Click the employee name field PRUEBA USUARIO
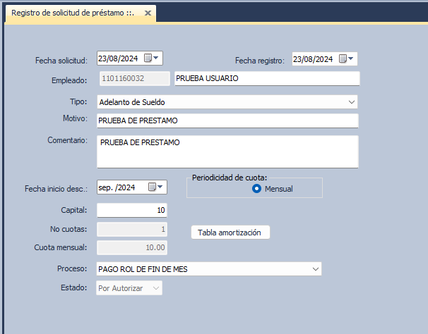Image resolution: width=428 pixels, height=334 pixels. (266, 79)
